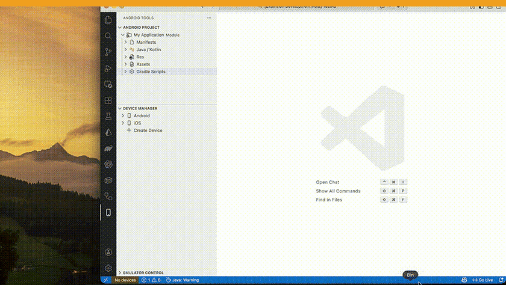Open the ChatGPT swirl icon view

coord(108,165)
